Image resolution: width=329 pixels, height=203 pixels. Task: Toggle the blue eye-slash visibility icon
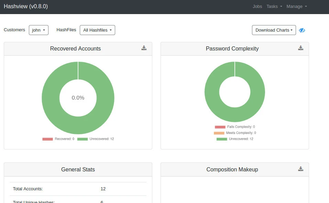point(302,30)
